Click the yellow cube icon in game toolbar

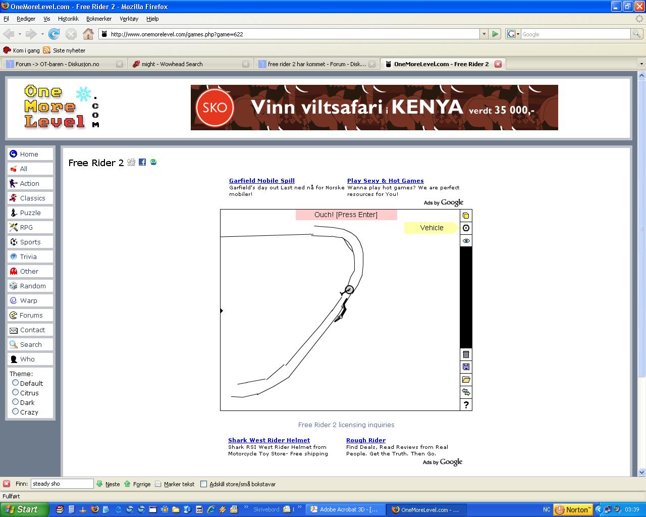[x=466, y=216]
